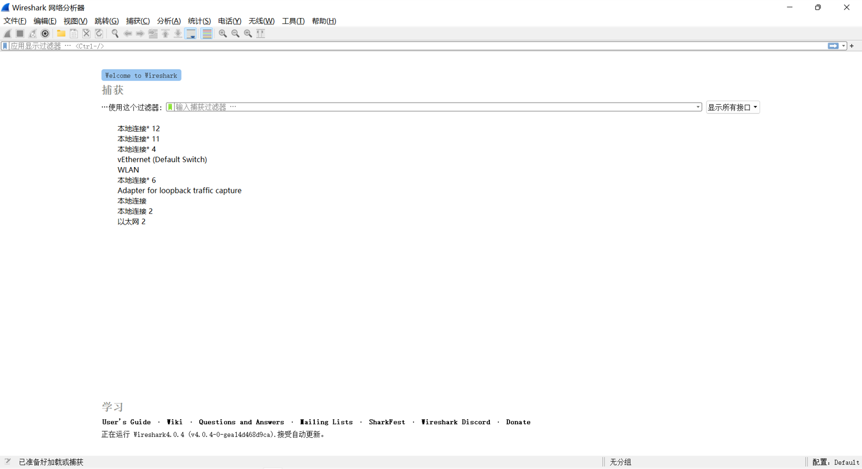
Task: Click the Welcome to Wireshark button
Action: coord(141,75)
